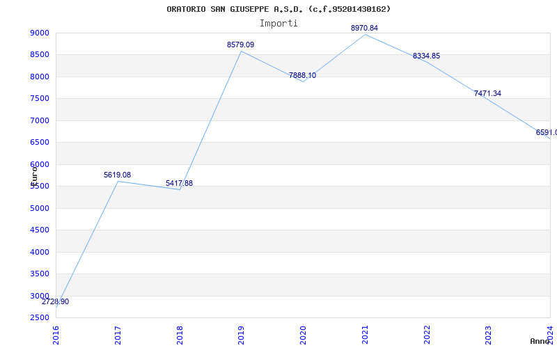
Task: Click y-axis value 7500
Action: point(40,98)
